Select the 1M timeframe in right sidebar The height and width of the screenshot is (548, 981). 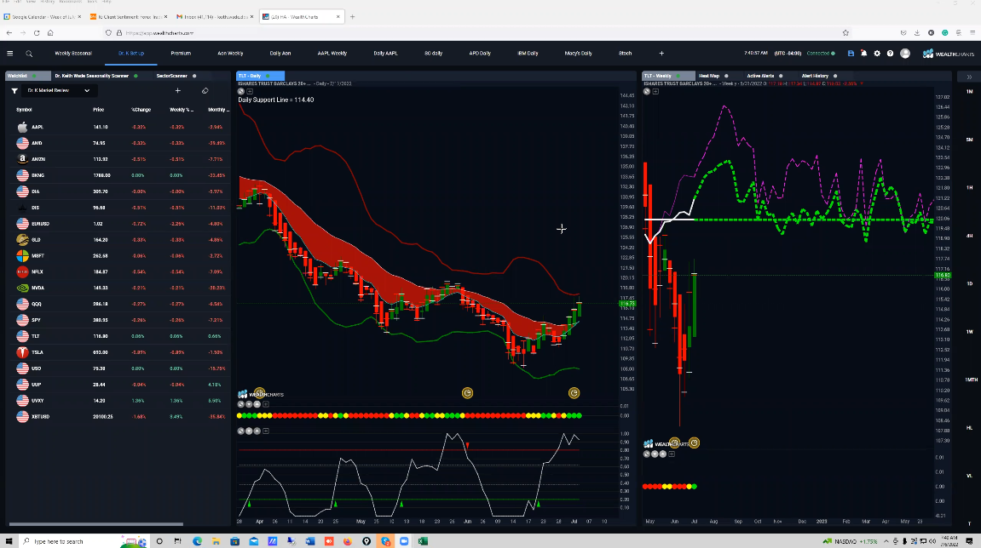tap(970, 92)
